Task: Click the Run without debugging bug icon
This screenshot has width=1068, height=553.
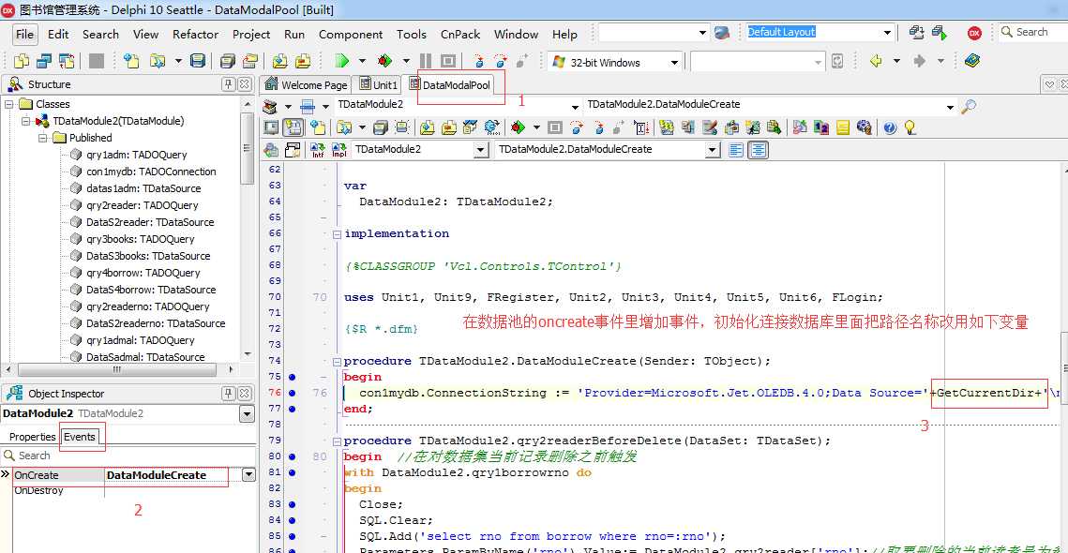Action: click(384, 61)
